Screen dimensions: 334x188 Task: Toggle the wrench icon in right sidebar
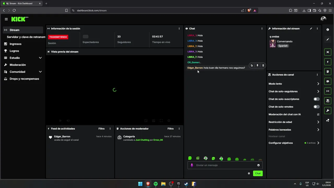coord(328,111)
